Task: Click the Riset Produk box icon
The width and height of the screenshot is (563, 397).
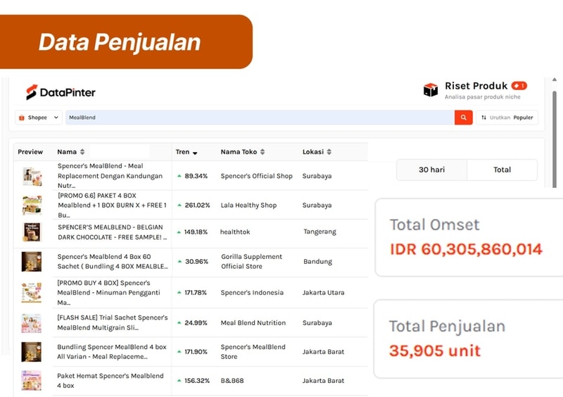Action: [430, 90]
